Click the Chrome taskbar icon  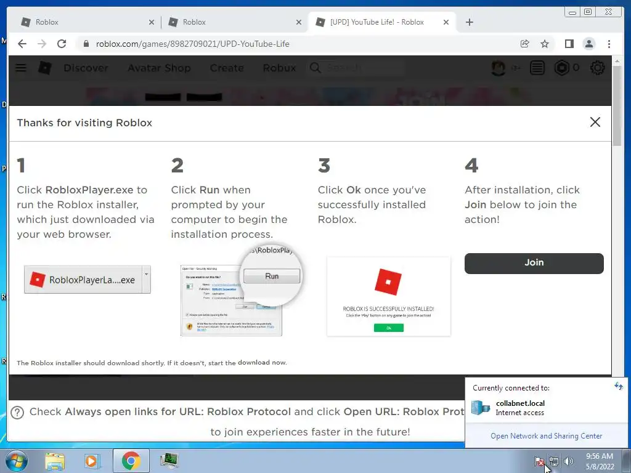pyautogui.click(x=131, y=461)
